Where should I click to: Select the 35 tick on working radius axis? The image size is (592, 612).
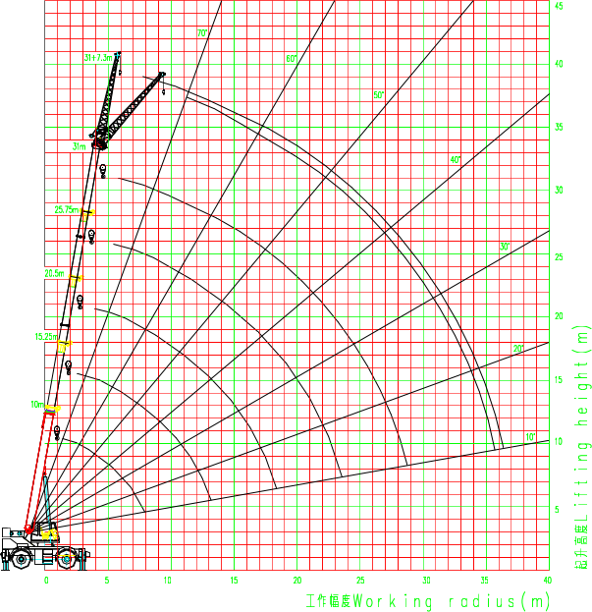[x=484, y=580]
